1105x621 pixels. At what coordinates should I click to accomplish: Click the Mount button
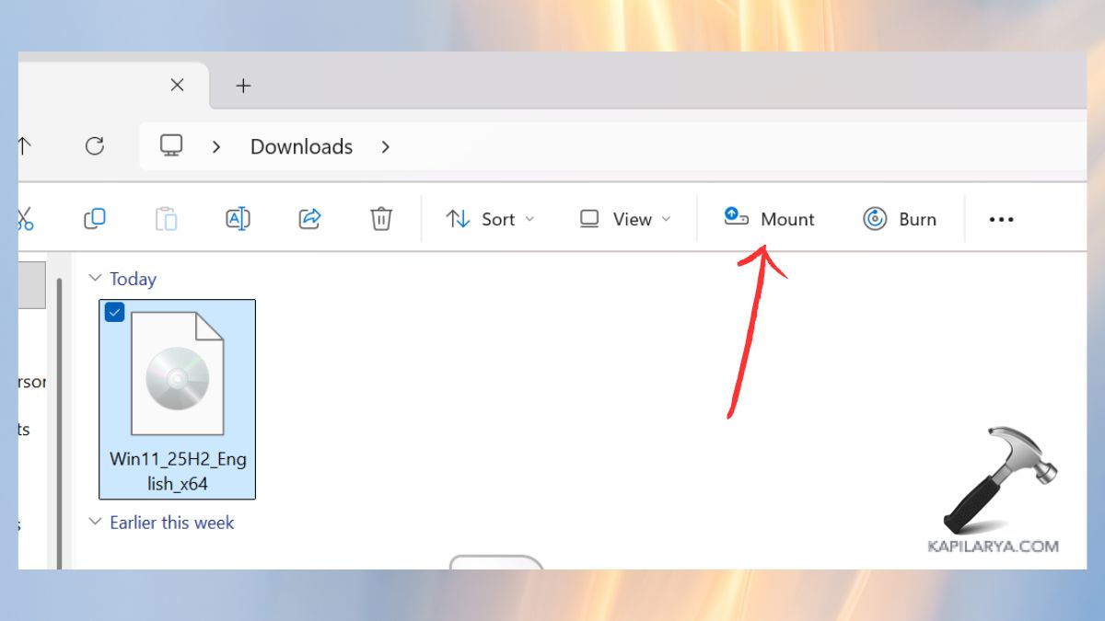[770, 219]
